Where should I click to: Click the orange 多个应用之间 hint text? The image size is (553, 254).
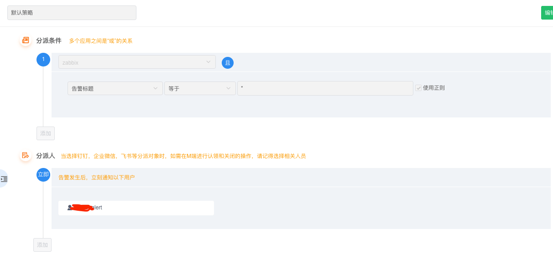tap(101, 41)
